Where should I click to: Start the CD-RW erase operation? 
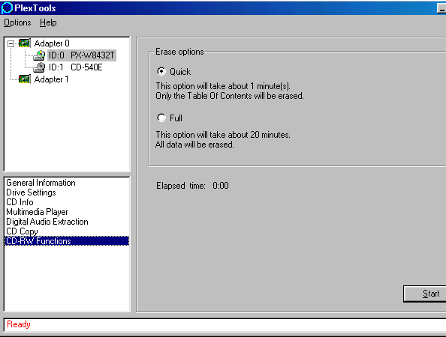coord(425,294)
